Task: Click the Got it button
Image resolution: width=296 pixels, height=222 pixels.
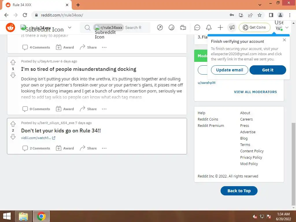Action: pyautogui.click(x=268, y=70)
